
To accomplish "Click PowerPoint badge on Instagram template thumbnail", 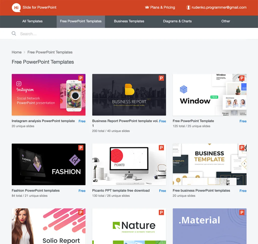I will 81,78.
